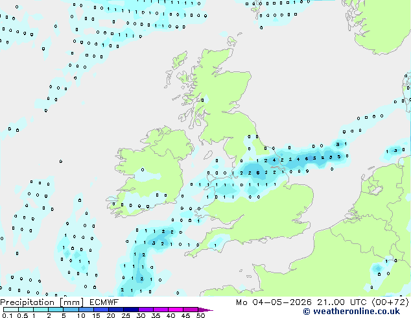The image size is (411, 318).
Task: Select the 1–2 mm legend color swatch
Action: (x=41, y=310)
